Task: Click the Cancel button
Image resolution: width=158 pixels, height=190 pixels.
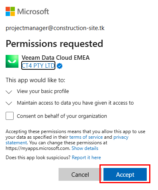Action: pyautogui.click(x=80, y=174)
